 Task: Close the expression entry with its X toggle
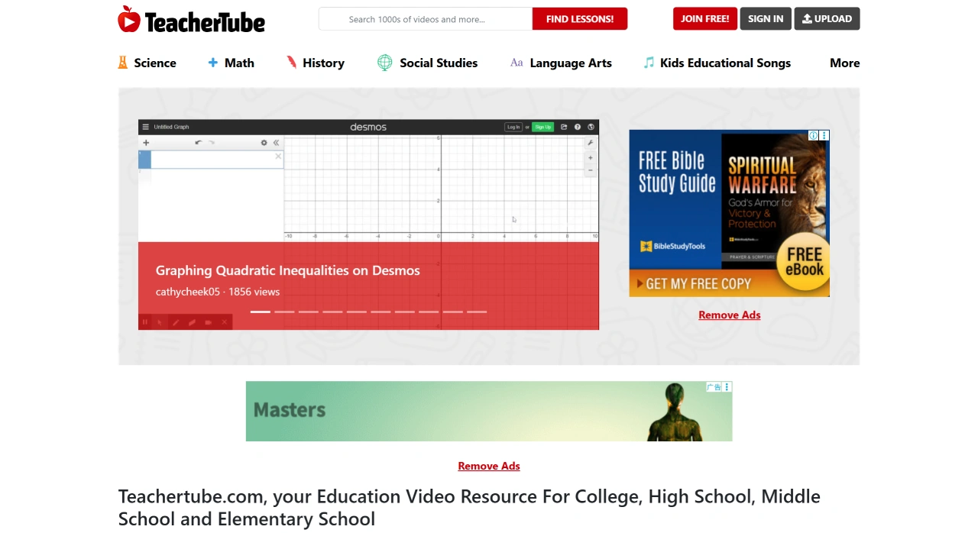[278, 157]
